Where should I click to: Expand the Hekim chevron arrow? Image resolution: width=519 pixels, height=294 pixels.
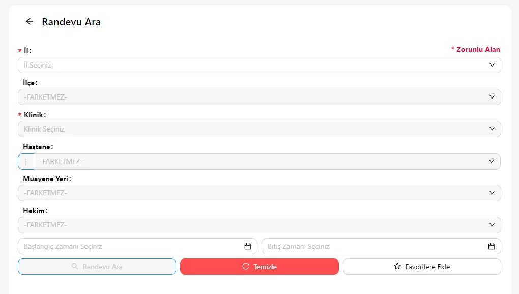[x=492, y=225]
